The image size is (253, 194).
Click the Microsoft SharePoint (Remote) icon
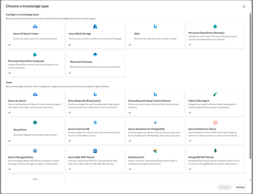pos(215,26)
